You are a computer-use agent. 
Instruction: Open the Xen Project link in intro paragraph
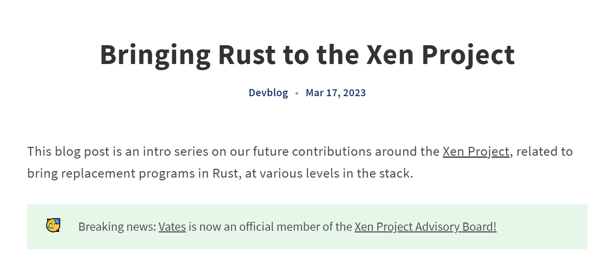(476, 152)
